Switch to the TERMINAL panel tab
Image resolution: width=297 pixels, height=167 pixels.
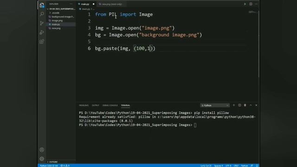125,105
